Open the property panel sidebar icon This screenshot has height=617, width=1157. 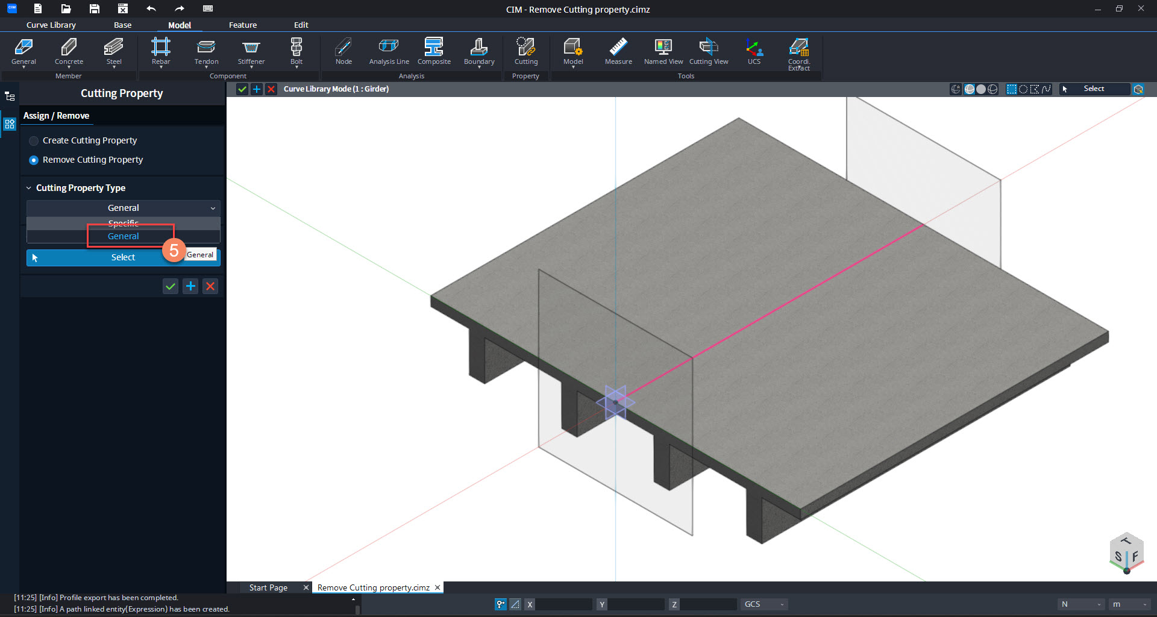click(x=10, y=124)
